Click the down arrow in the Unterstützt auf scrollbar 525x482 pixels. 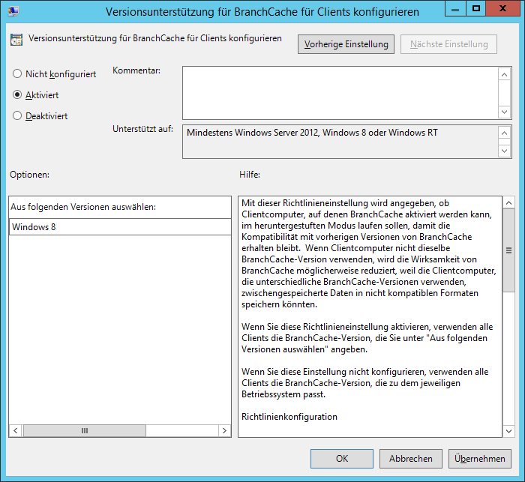(x=505, y=151)
